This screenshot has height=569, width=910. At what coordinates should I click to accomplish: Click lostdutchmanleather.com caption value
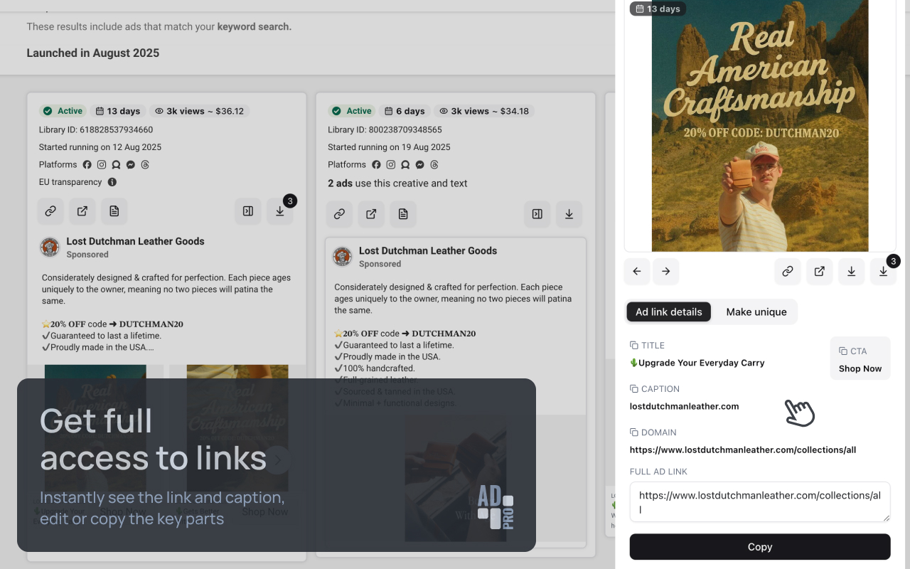tap(684, 407)
